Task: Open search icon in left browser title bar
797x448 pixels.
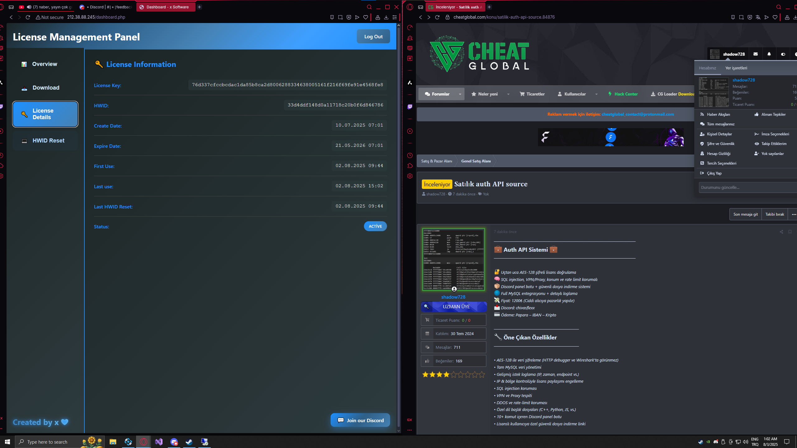Action: pyautogui.click(x=369, y=7)
